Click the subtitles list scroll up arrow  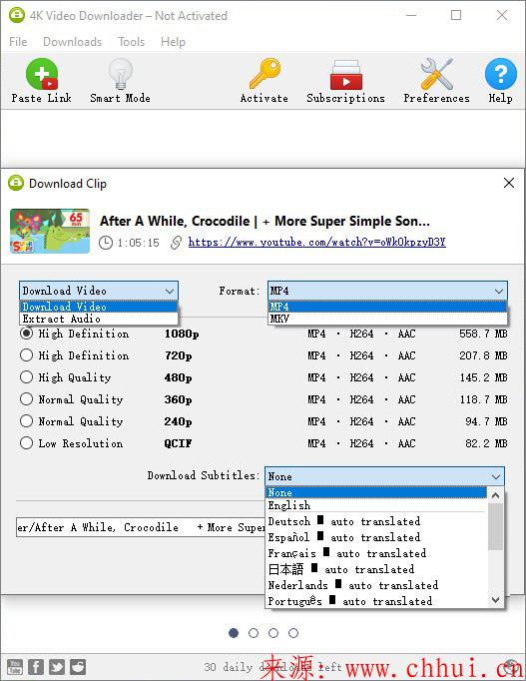click(x=495, y=495)
